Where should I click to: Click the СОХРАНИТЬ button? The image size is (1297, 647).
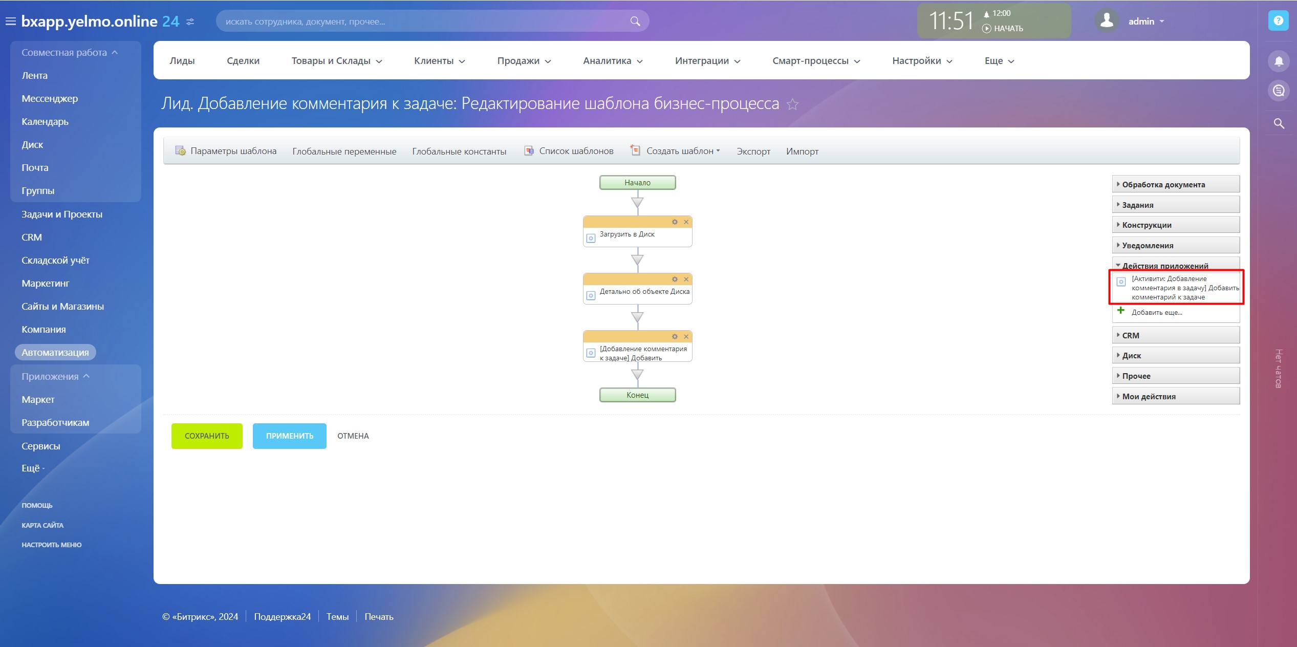(207, 436)
